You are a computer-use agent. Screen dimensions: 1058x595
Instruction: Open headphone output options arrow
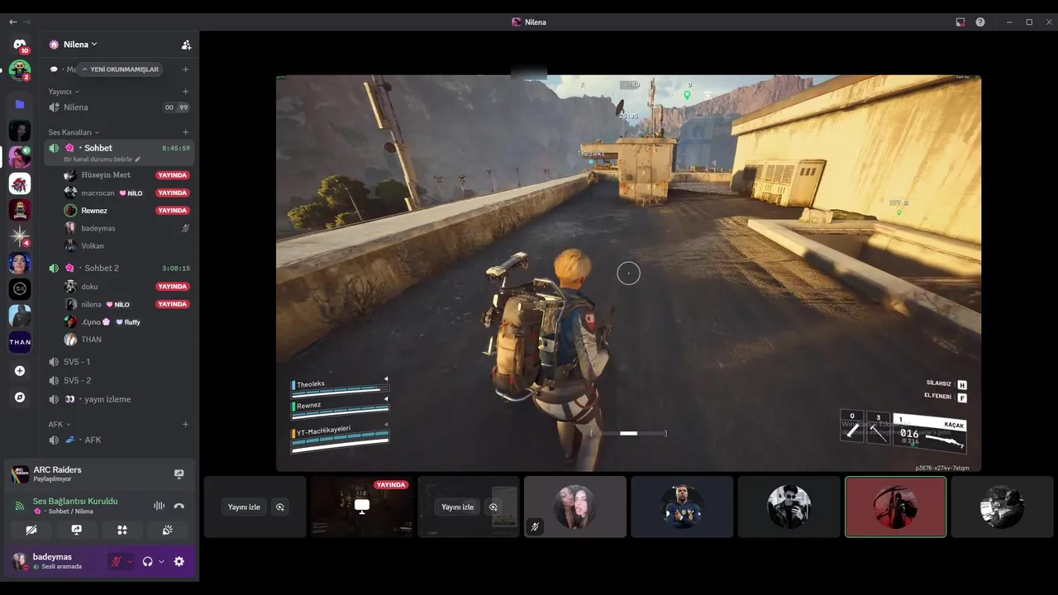[161, 562]
